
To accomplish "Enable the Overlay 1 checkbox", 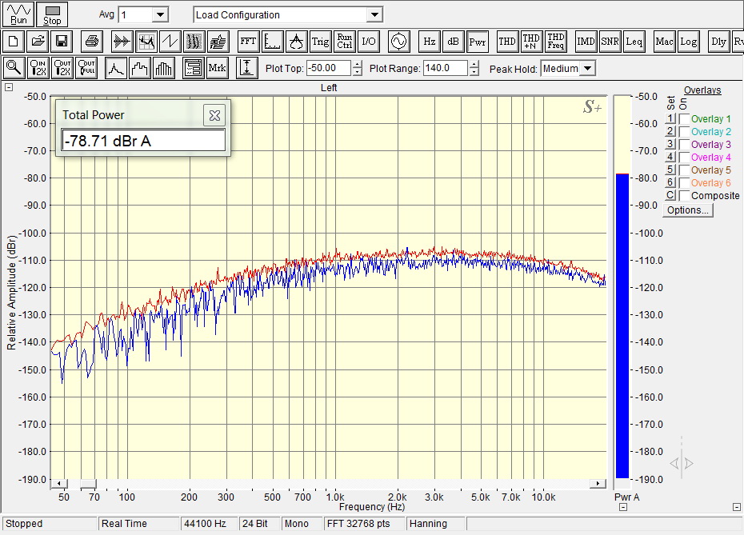I will click(684, 119).
